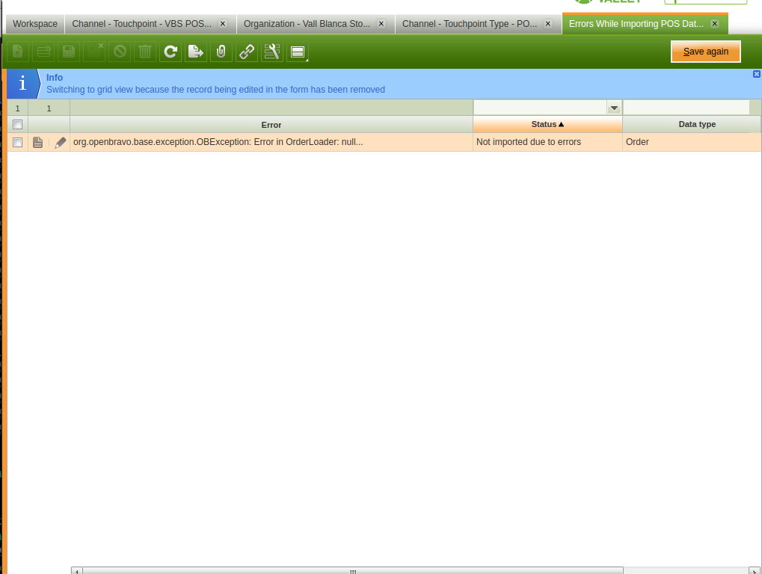
Task: Click the scrollbar right arrow
Action: click(x=755, y=570)
